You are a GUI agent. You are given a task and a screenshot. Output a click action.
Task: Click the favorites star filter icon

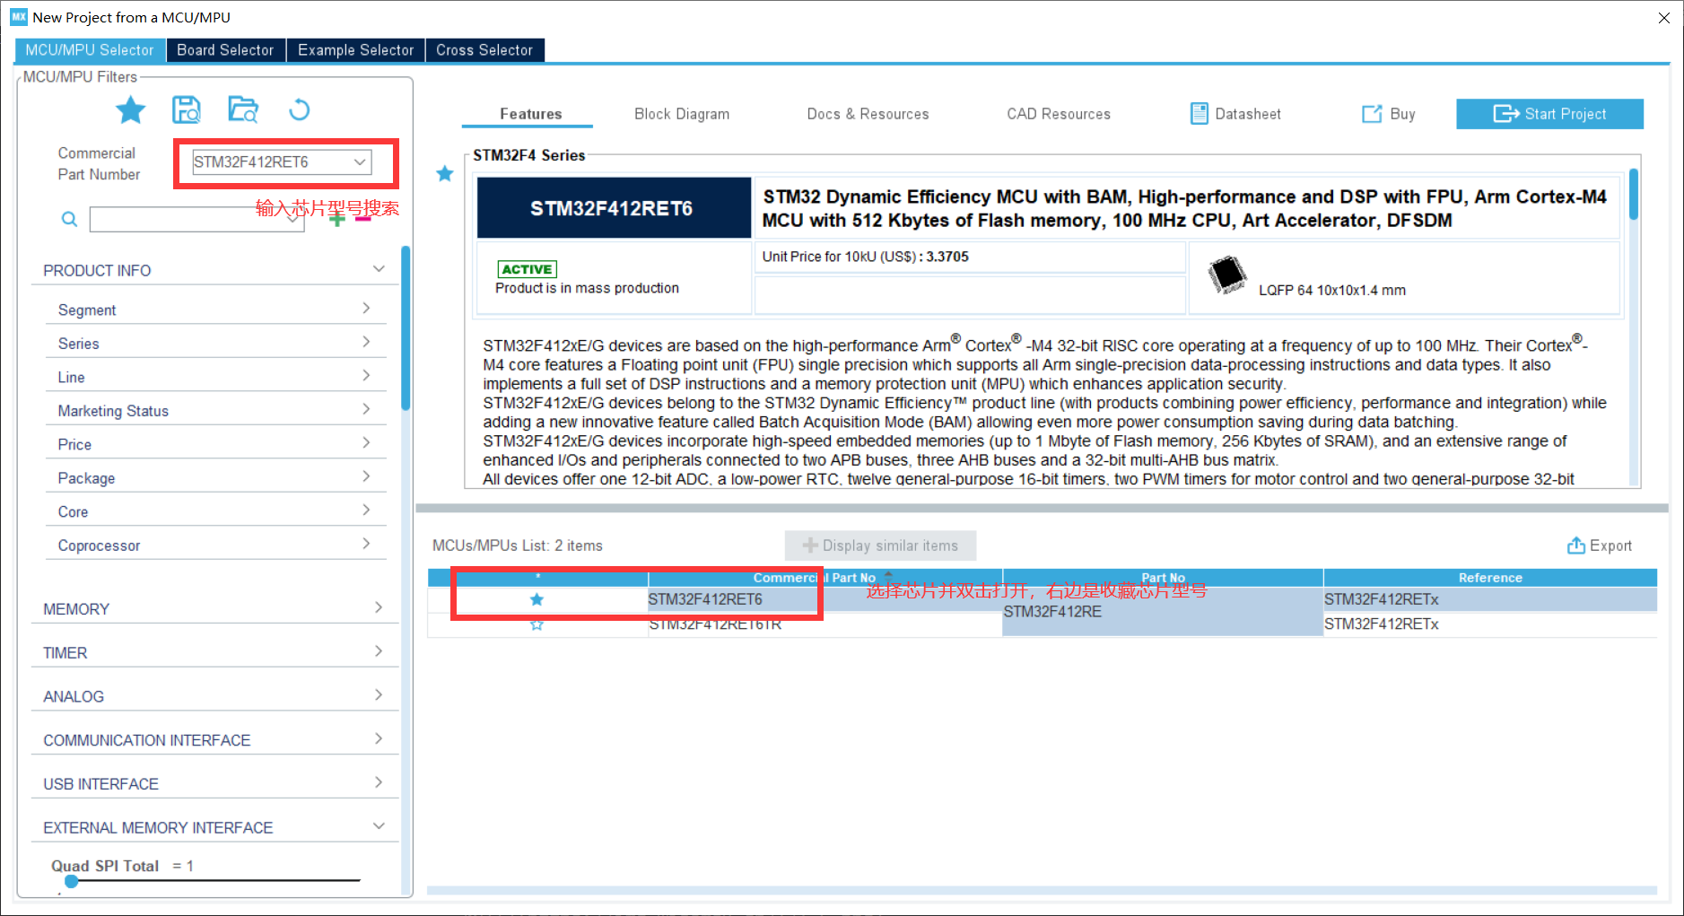pyautogui.click(x=131, y=110)
